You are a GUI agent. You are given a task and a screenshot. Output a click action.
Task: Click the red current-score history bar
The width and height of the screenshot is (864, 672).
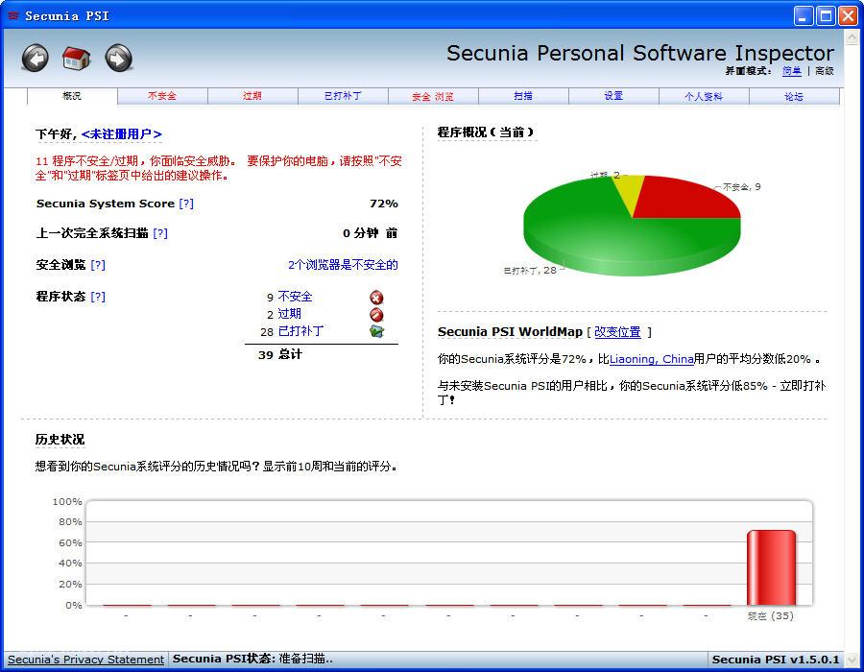pos(772,568)
